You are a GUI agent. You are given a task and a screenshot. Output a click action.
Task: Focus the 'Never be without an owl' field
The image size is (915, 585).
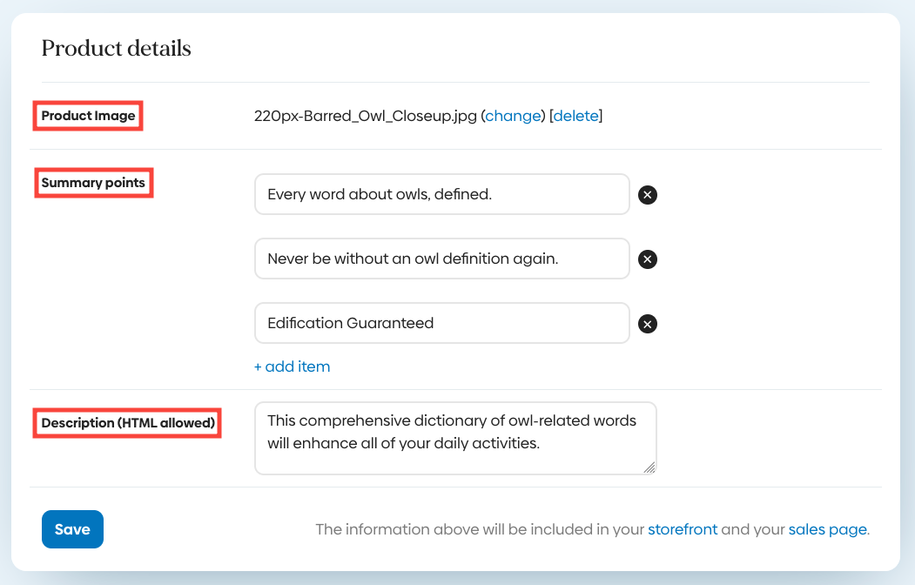pos(441,259)
